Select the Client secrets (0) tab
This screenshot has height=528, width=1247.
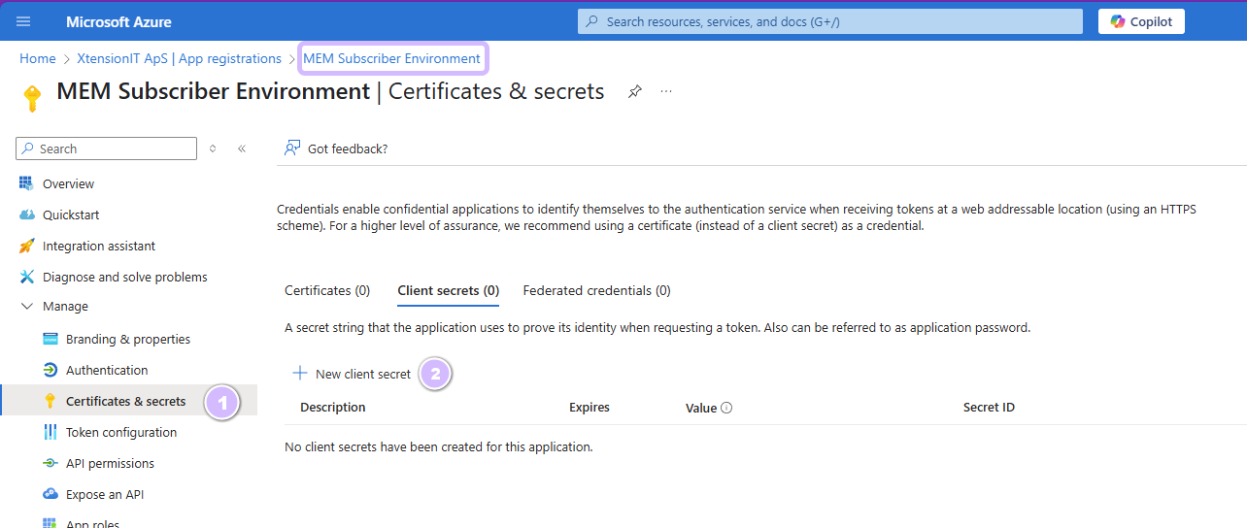(x=448, y=290)
